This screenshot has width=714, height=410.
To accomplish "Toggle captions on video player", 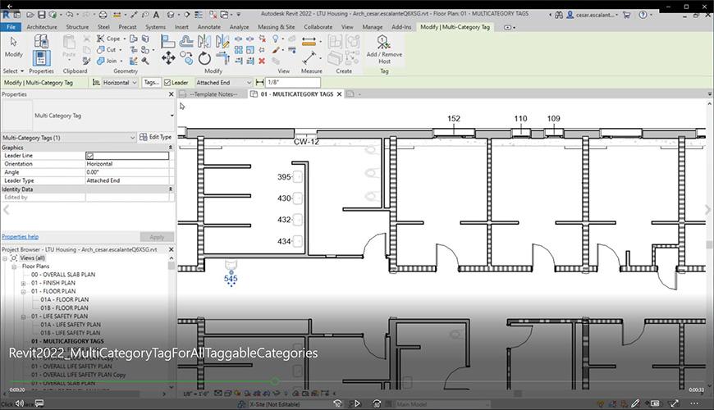I will click(39, 403).
